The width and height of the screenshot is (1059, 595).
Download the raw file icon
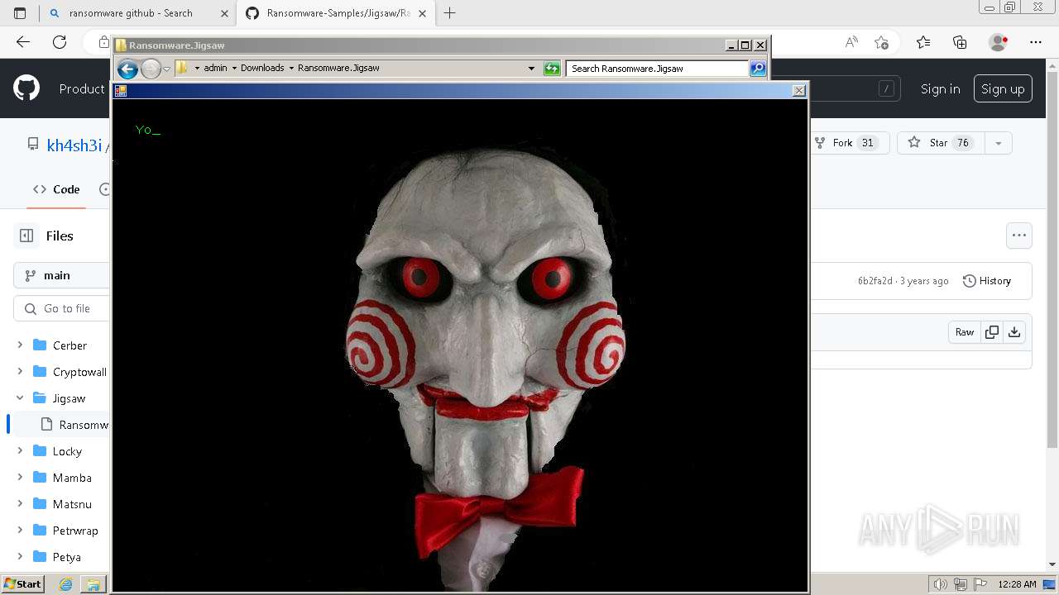pyautogui.click(x=1014, y=332)
